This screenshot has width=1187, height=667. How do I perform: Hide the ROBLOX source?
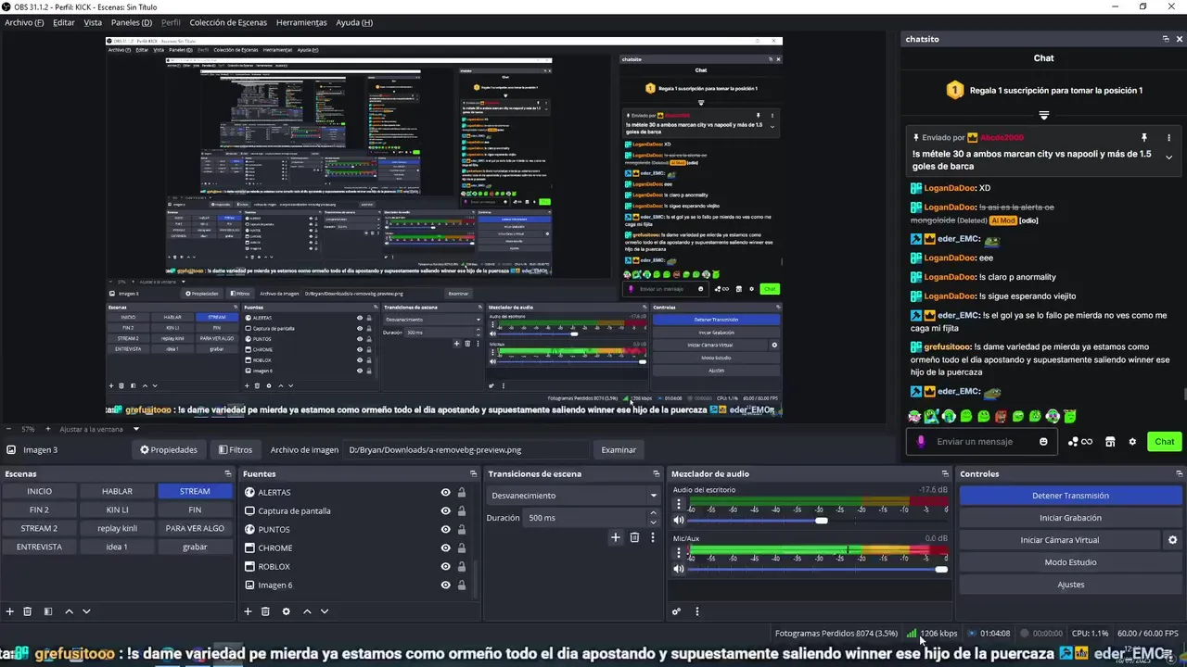[x=446, y=567]
